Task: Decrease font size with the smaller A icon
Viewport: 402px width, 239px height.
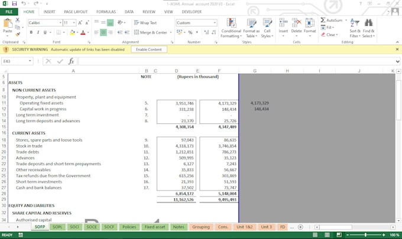Action: tap(87, 23)
